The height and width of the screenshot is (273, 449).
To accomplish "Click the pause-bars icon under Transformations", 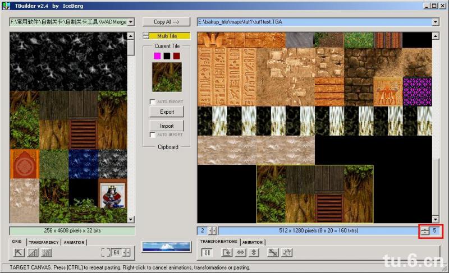I will point(207,253).
